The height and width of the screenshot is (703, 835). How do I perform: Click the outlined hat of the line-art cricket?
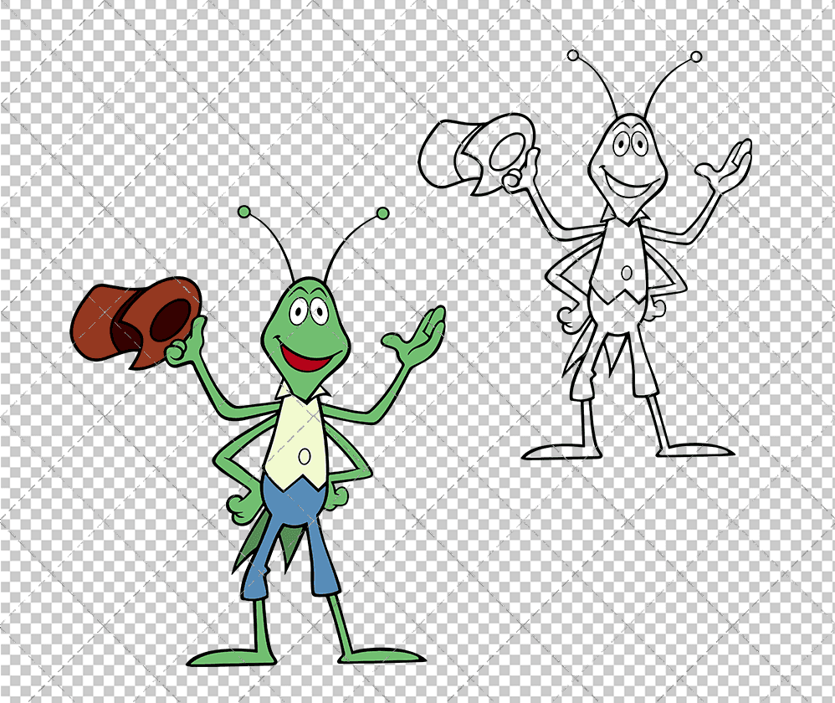(477, 153)
